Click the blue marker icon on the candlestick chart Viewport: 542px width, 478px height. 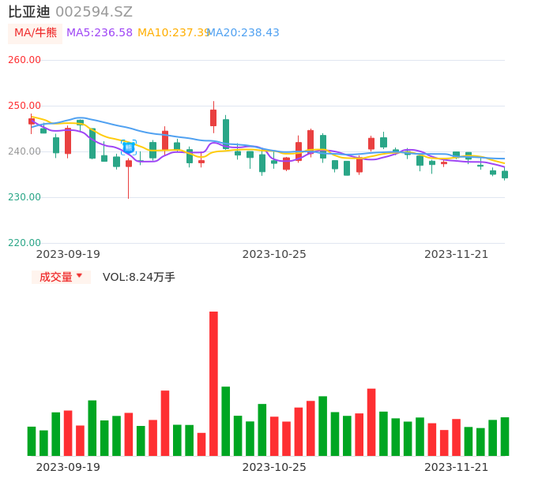pyautogui.click(x=128, y=148)
